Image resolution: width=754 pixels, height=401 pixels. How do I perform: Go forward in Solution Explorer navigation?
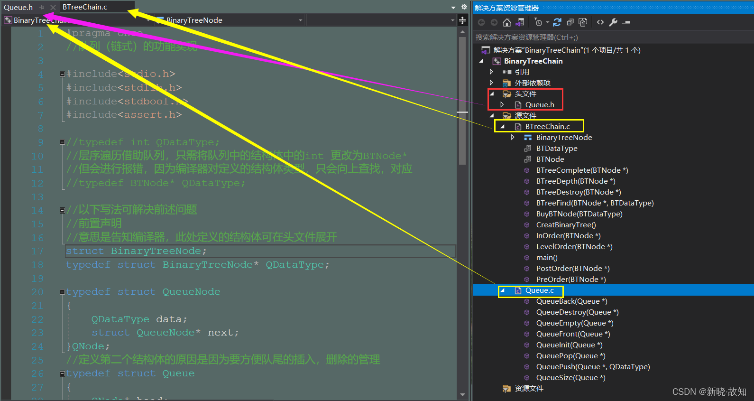click(x=494, y=22)
